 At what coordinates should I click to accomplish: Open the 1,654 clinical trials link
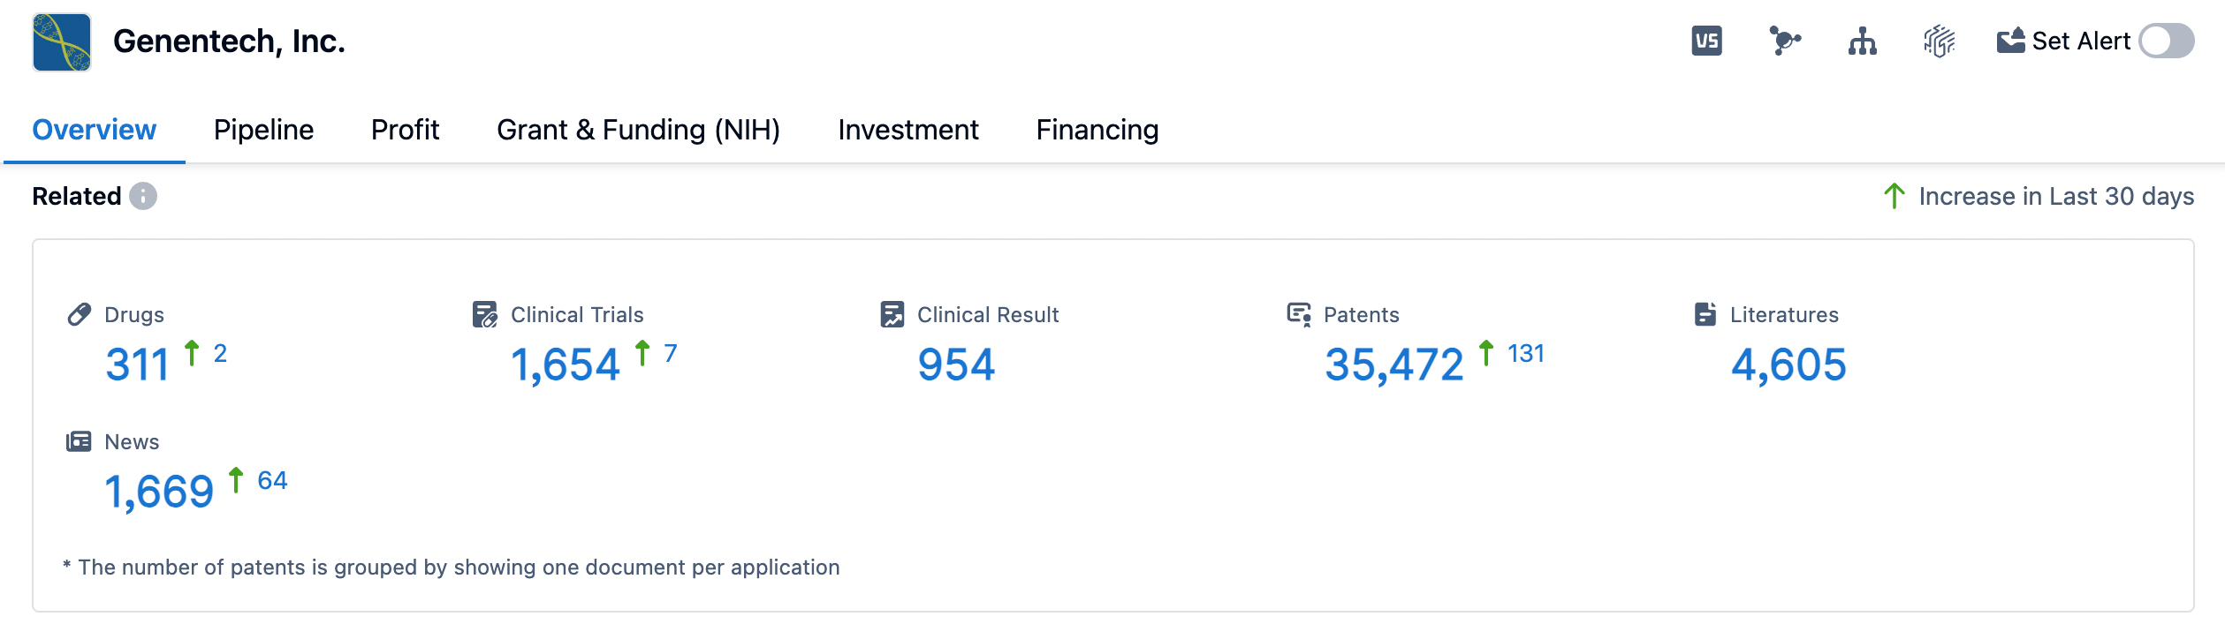click(566, 365)
